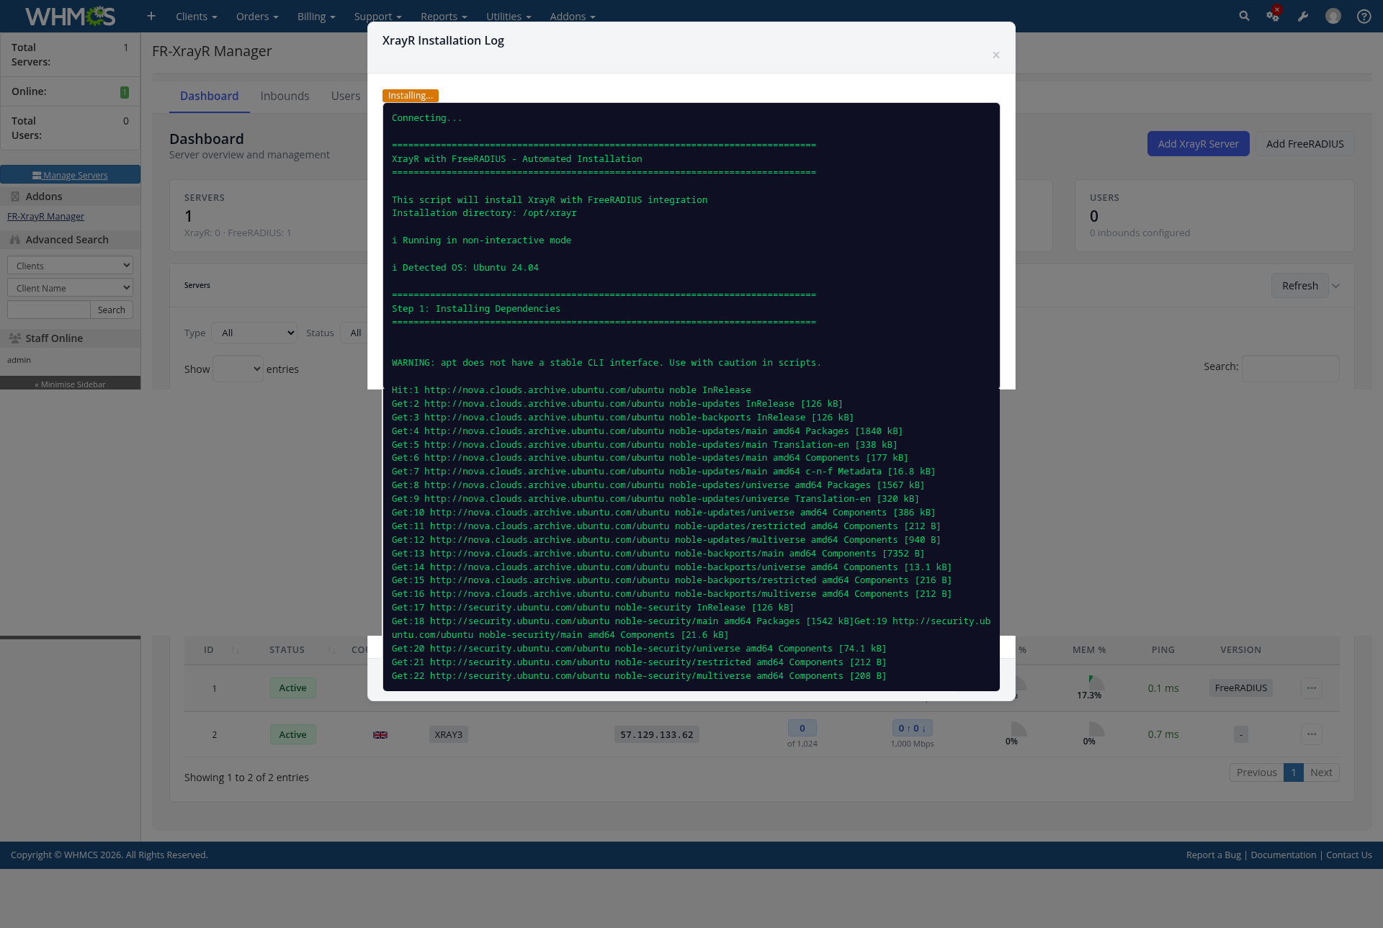Switch to the Inbounds tab
Screen dimensions: 1383x928
[x=285, y=96]
